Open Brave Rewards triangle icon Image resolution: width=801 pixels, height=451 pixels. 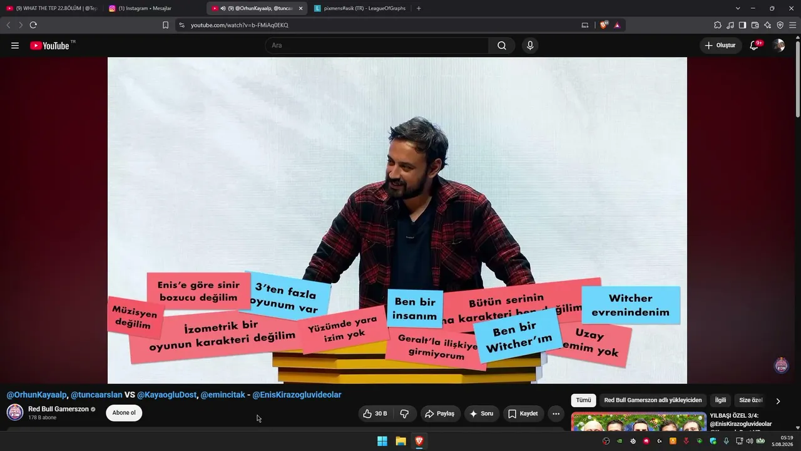[617, 25]
